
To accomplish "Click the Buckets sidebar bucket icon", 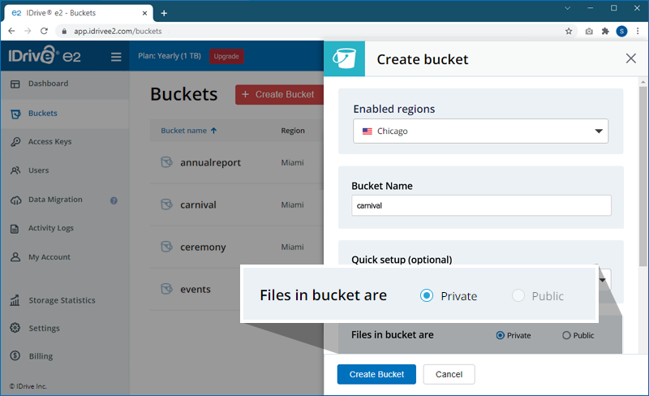I will (15, 114).
